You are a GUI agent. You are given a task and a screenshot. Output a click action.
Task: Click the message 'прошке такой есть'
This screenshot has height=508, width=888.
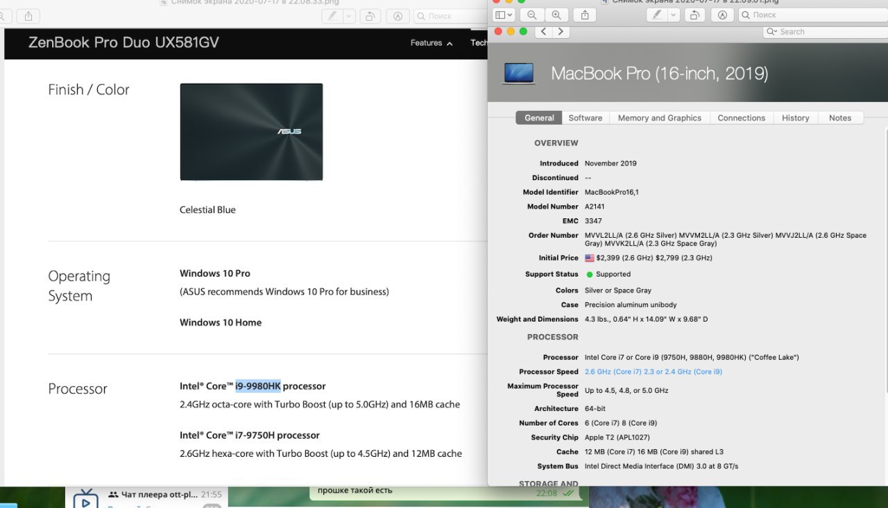(x=355, y=491)
